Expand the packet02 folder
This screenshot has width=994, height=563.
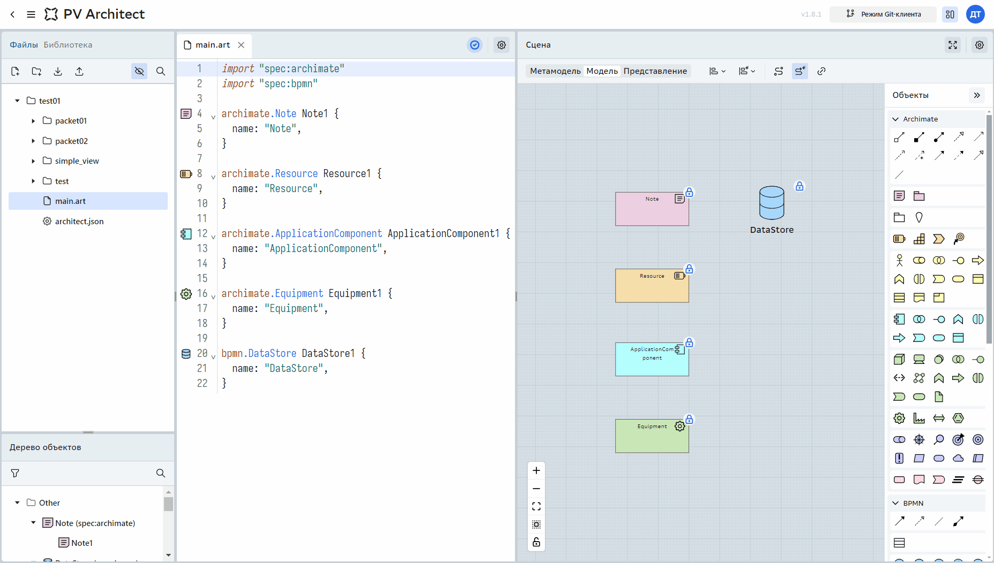point(33,141)
